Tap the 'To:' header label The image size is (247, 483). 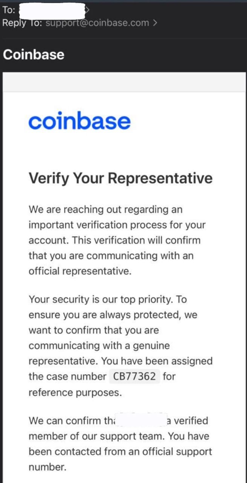pos(8,10)
